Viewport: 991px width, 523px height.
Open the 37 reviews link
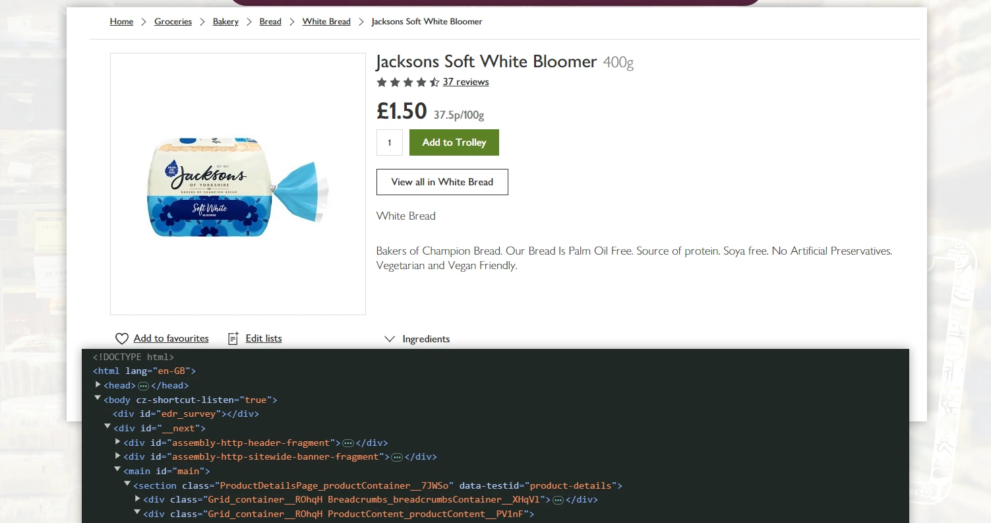click(x=465, y=82)
